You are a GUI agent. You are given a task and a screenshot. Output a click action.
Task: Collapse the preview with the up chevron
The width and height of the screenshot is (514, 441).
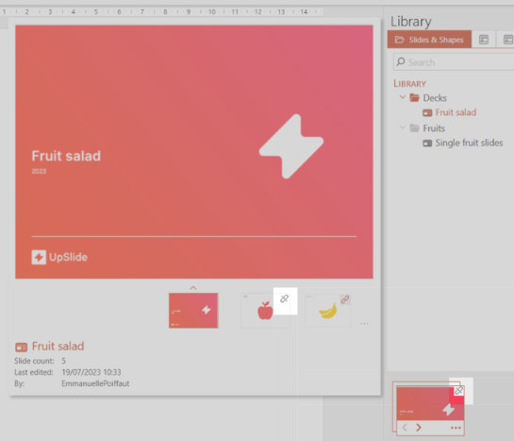[x=193, y=288]
